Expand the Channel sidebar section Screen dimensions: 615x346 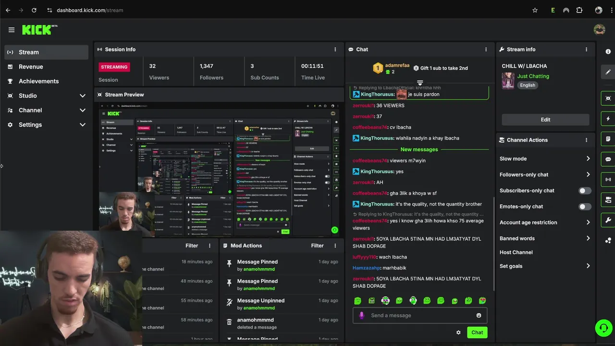47,110
